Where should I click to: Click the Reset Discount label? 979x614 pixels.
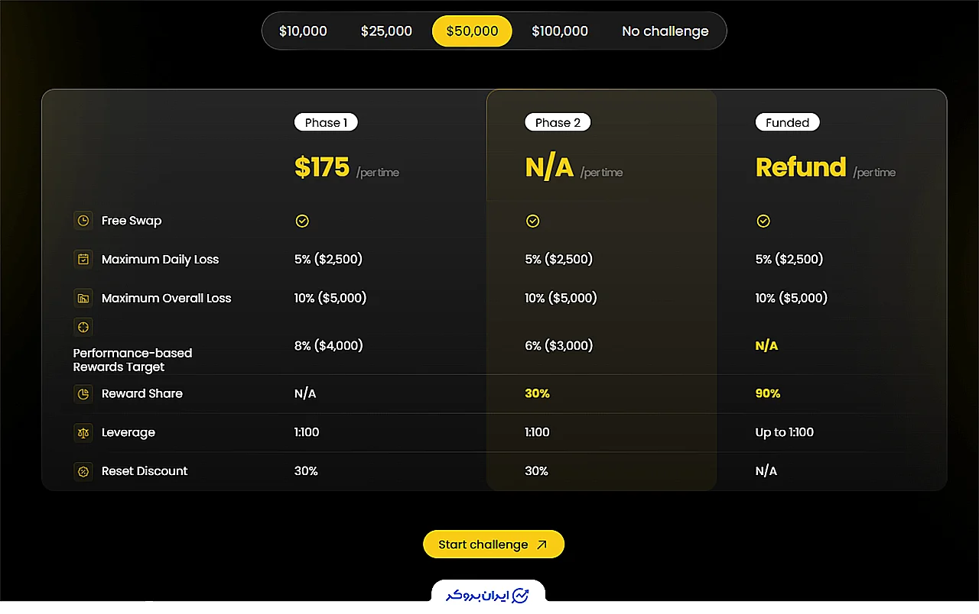[x=145, y=471]
